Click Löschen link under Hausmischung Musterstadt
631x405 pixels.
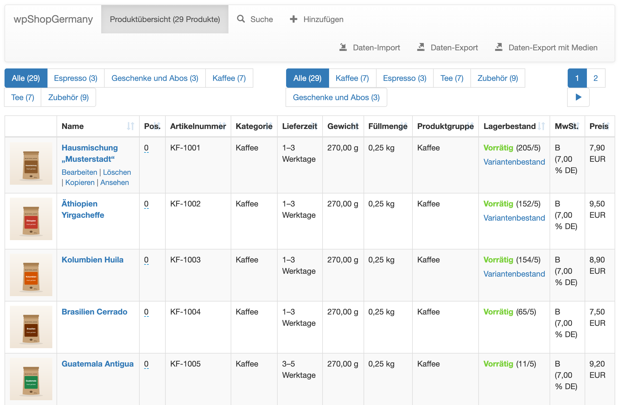click(117, 172)
